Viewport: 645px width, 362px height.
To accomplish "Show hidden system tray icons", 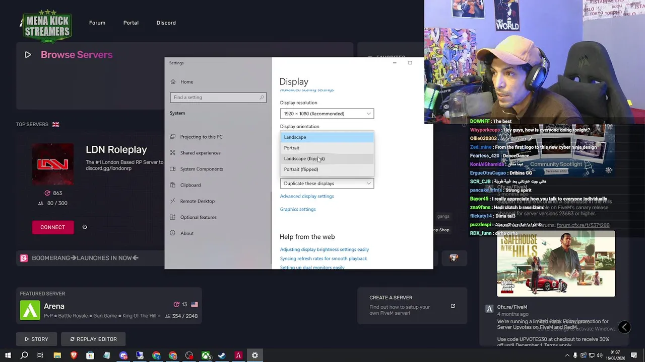I will click(x=567, y=355).
